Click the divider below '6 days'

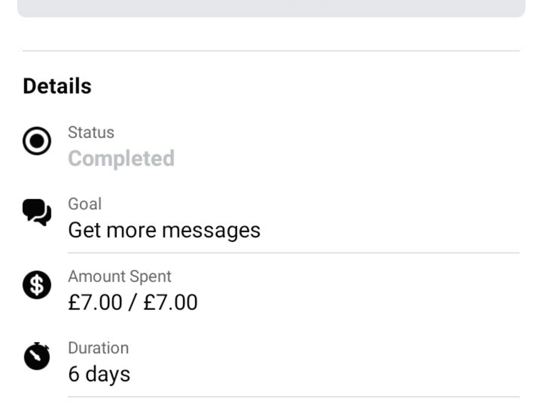[293, 397]
